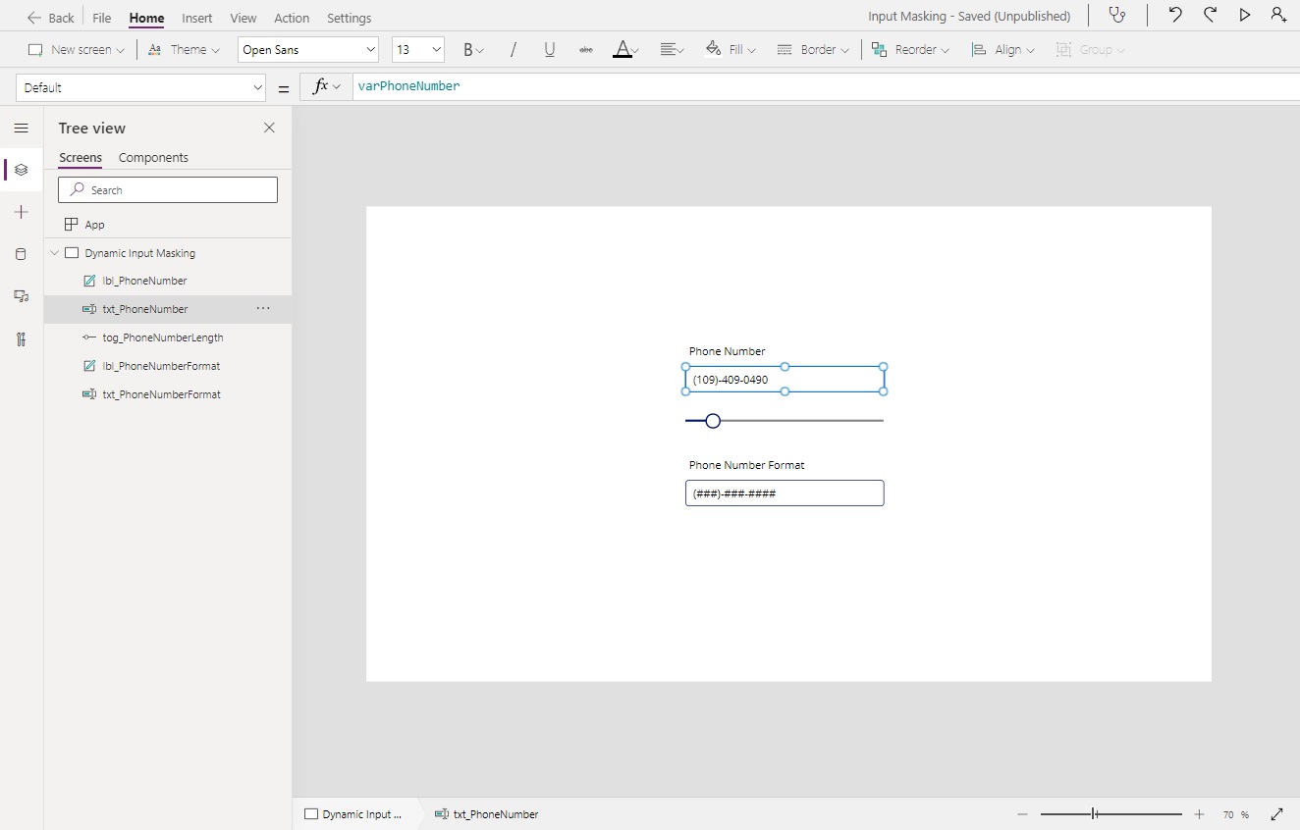Select txt_PhoneNumberFormat in the tree view

(x=164, y=394)
